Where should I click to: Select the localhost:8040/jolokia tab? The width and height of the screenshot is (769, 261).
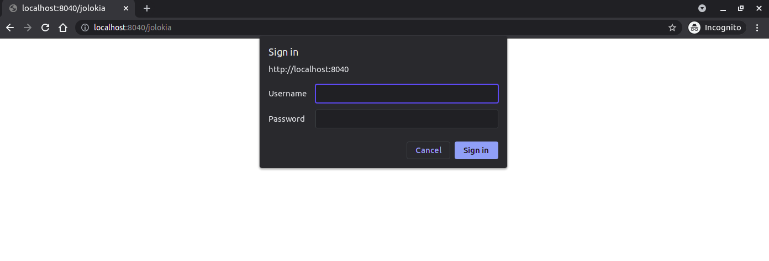point(64,8)
